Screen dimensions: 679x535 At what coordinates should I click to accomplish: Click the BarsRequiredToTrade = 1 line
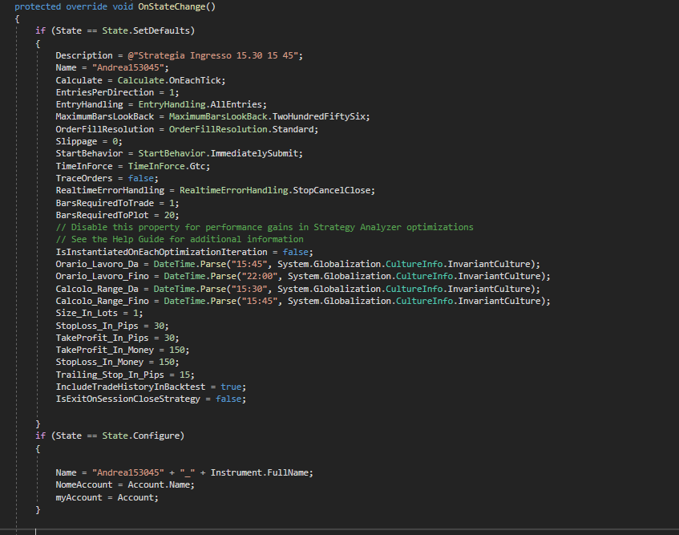pos(117,203)
